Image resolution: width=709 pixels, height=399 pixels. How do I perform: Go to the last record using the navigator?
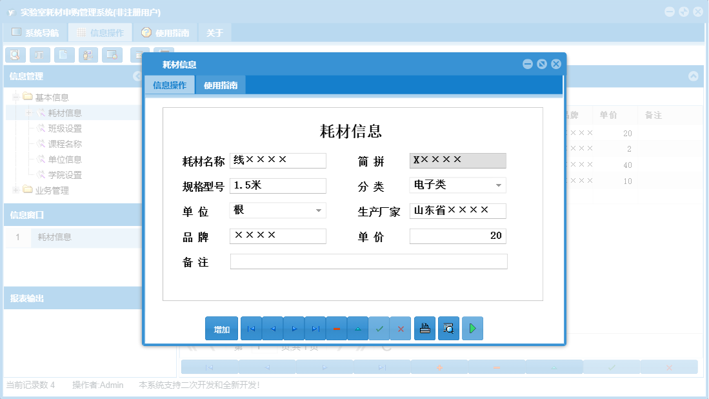pos(315,328)
